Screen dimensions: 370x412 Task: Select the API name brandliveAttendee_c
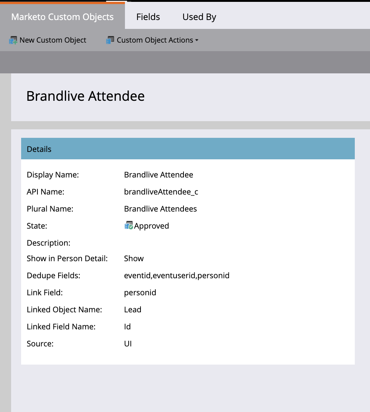pos(161,192)
